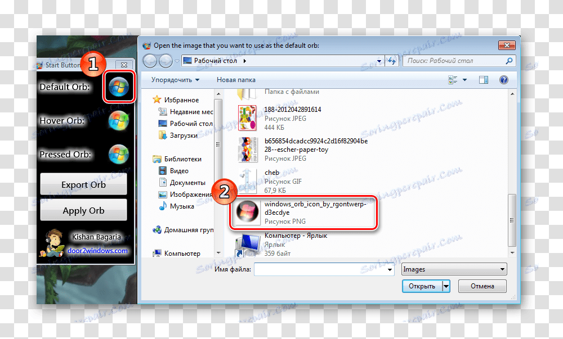Image resolution: width=563 pixels, height=339 pixels.
Task: Click the change view icon
Action: tap(453, 80)
